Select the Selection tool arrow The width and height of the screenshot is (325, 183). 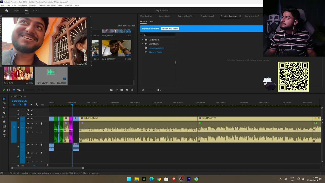4,99
